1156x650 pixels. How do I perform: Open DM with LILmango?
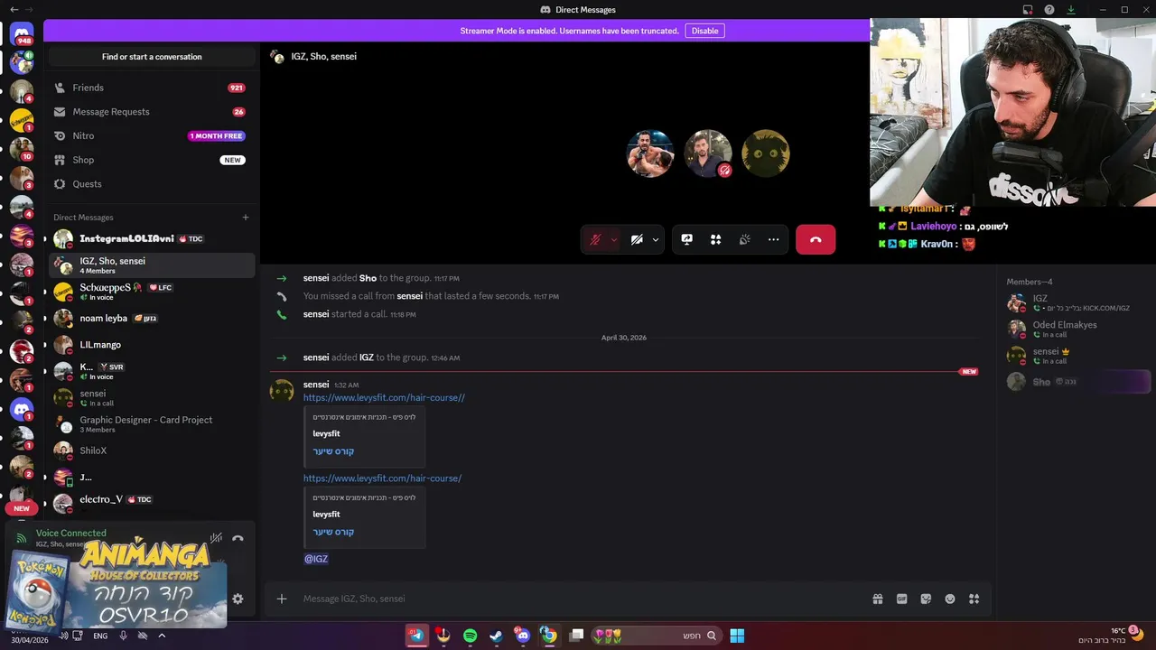[152, 345]
